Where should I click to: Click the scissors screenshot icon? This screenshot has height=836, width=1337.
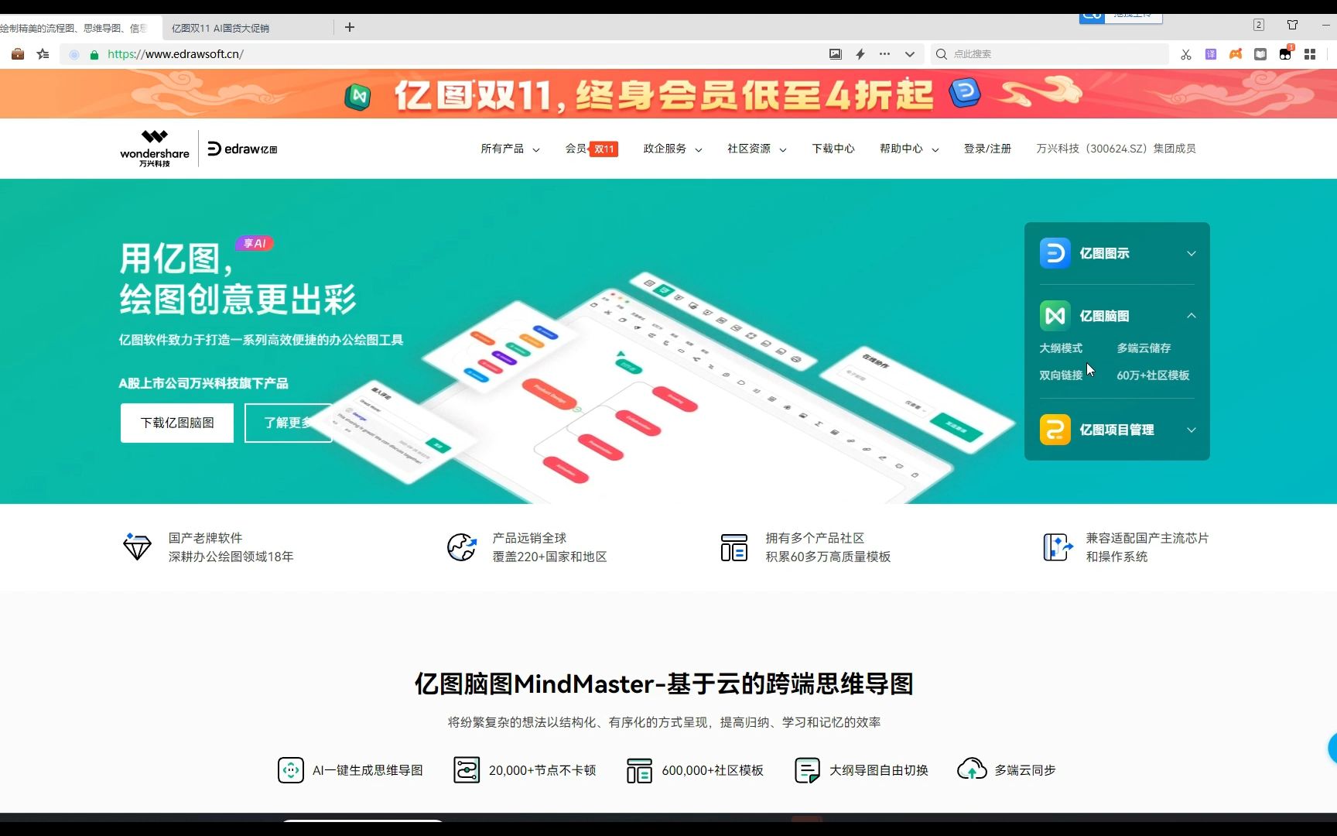[x=1186, y=54]
